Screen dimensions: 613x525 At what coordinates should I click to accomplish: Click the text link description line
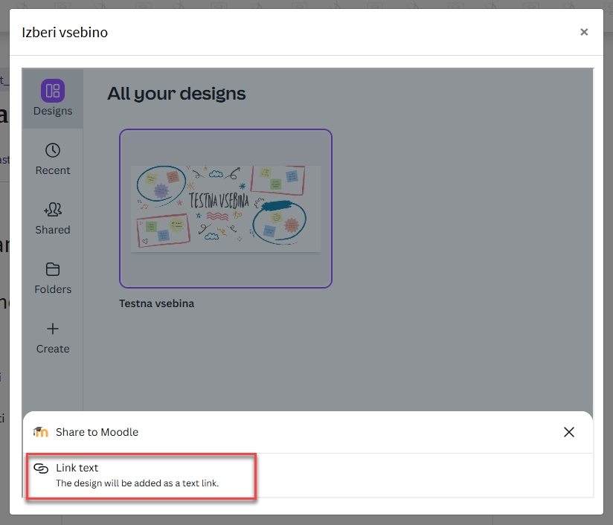137,483
